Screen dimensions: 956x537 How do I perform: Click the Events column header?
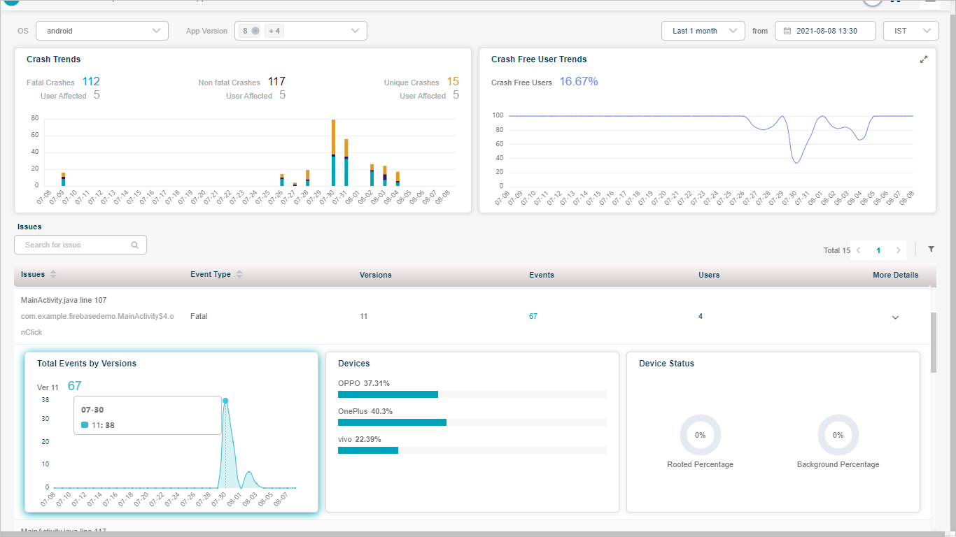point(542,275)
